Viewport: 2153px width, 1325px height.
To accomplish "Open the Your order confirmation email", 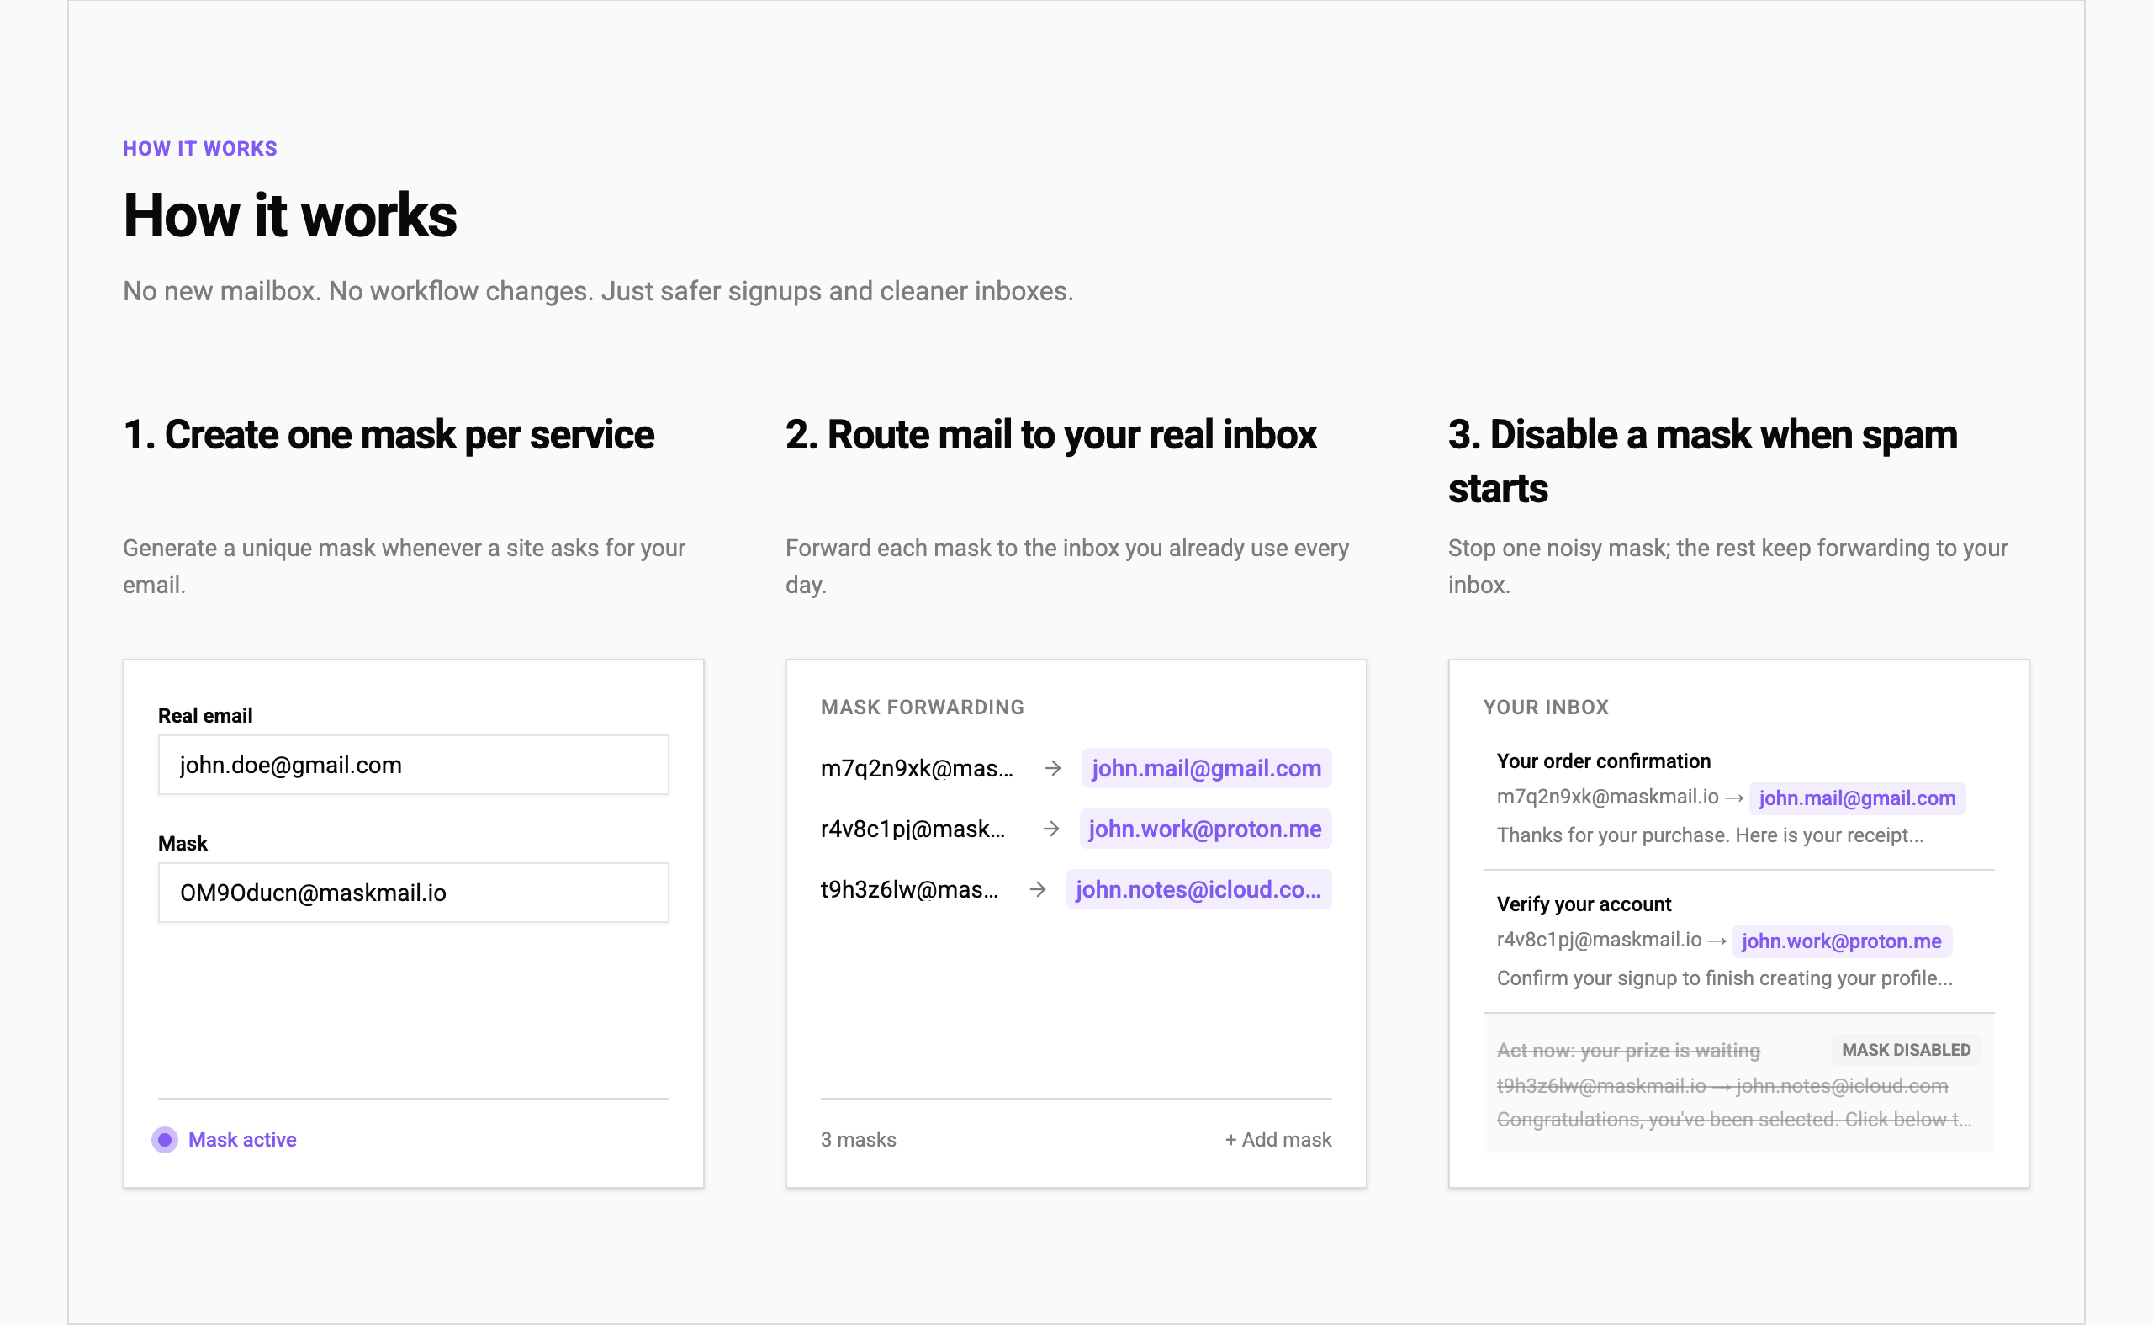I will (1603, 761).
